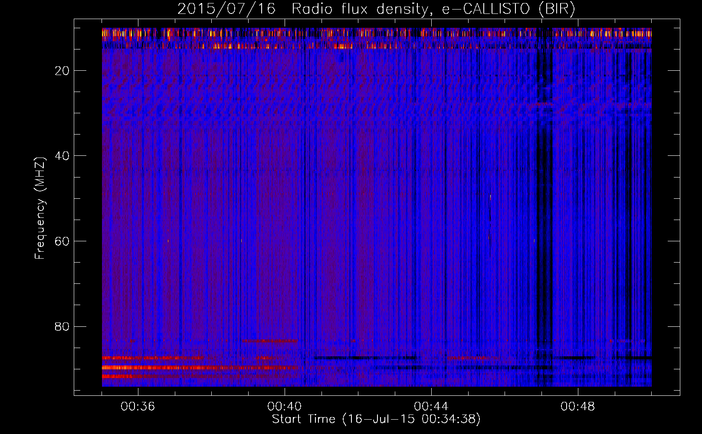Select the 40 MHz frequency tick label
The width and height of the screenshot is (702, 434).
point(62,156)
